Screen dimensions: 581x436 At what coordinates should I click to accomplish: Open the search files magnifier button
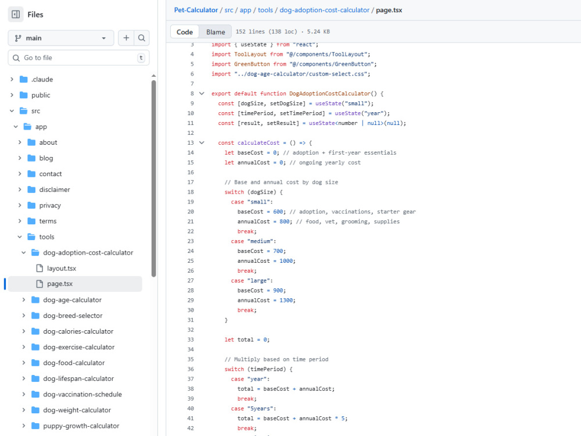(x=142, y=38)
